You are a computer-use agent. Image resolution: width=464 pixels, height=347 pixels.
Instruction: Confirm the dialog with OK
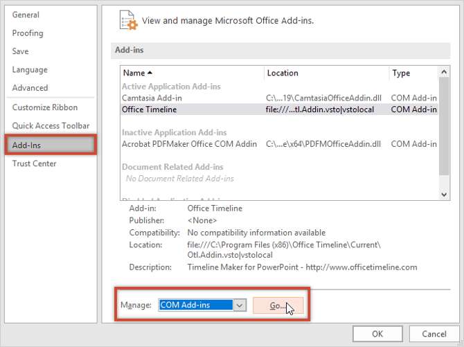point(377,334)
